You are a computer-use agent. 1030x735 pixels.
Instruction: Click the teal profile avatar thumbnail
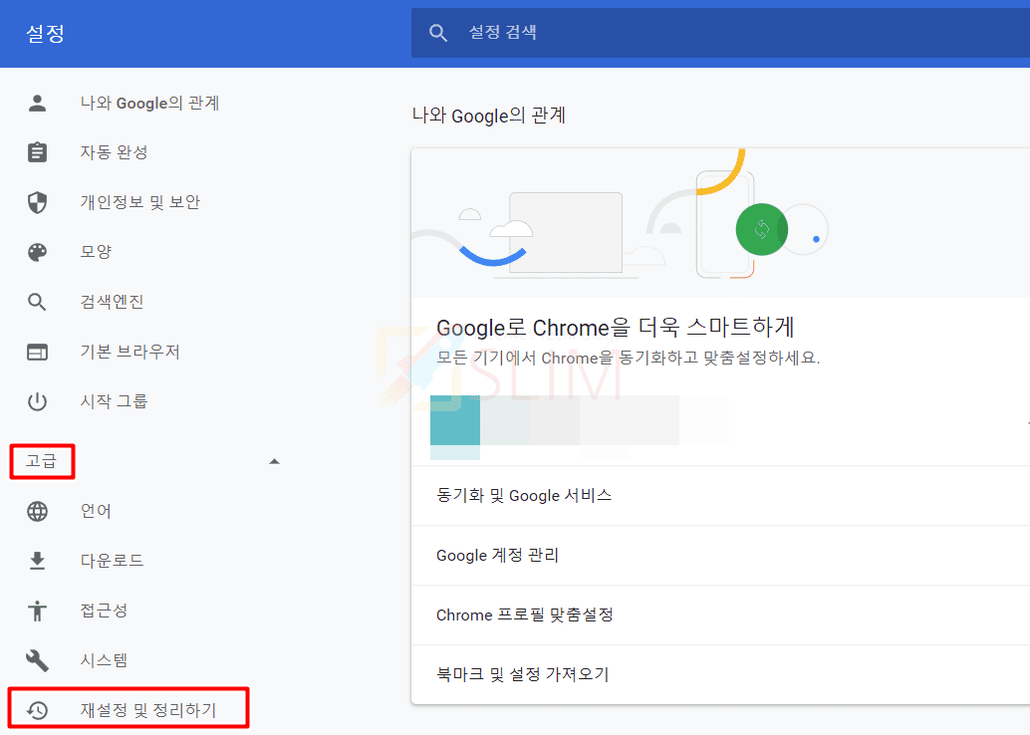tap(455, 420)
